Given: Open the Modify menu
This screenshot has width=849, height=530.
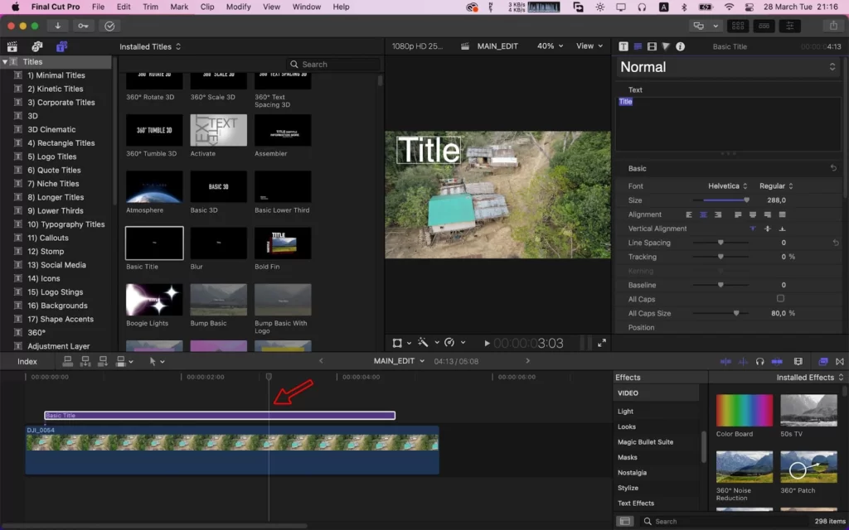Looking at the screenshot, I should point(238,7).
